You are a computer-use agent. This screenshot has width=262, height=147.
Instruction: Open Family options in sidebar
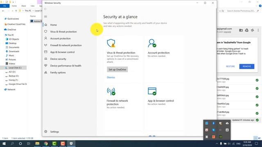click(58, 73)
